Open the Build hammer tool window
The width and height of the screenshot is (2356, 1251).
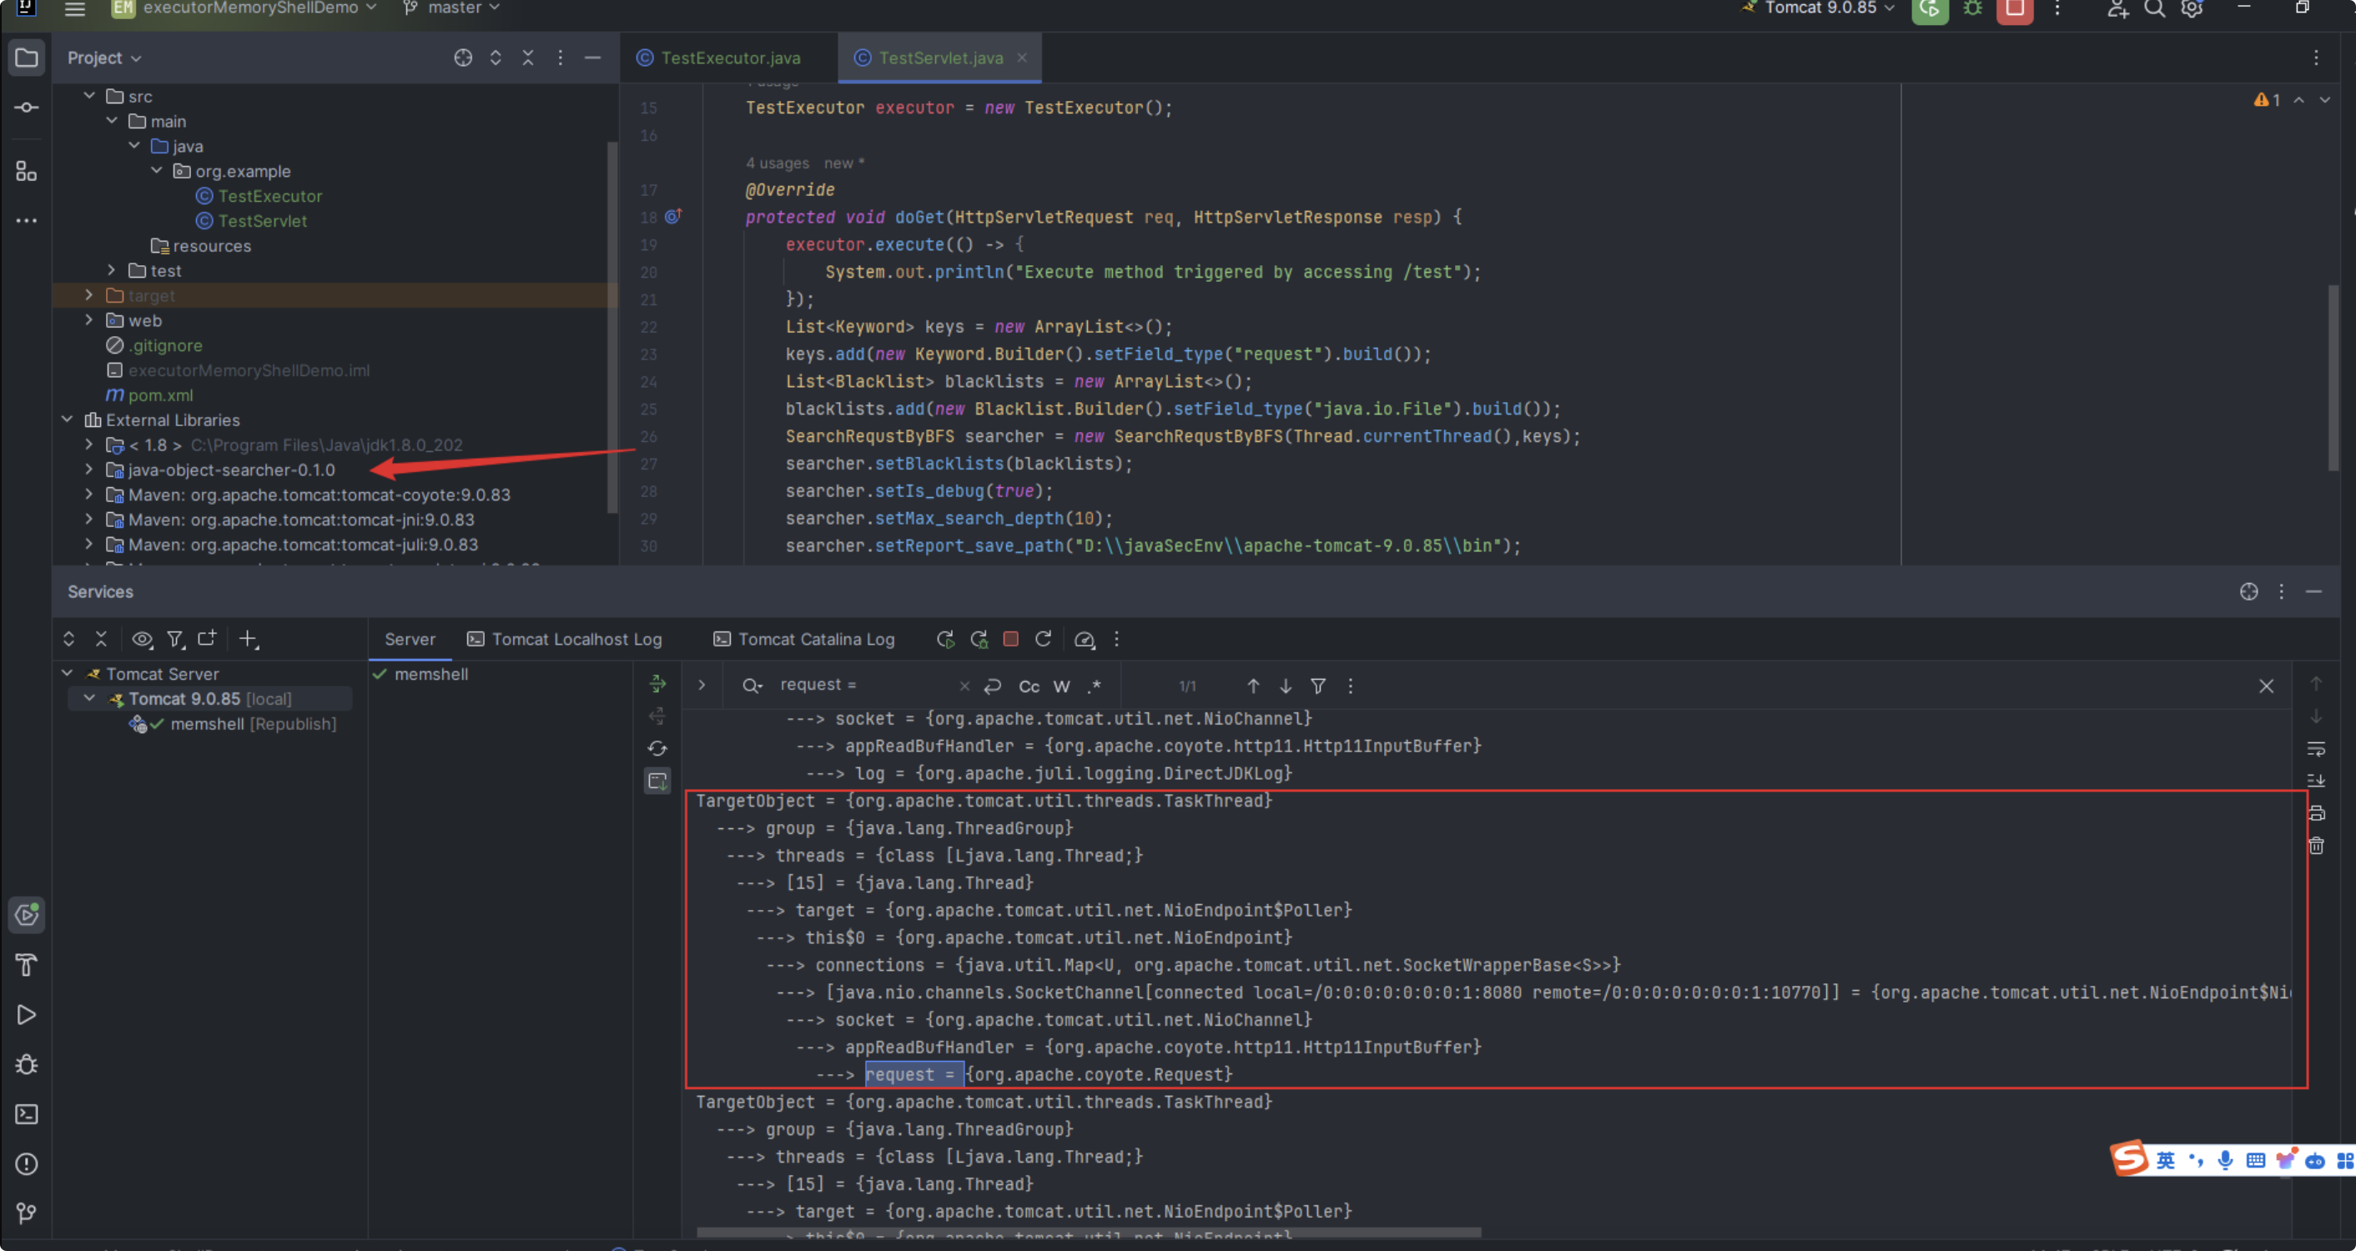(27, 965)
